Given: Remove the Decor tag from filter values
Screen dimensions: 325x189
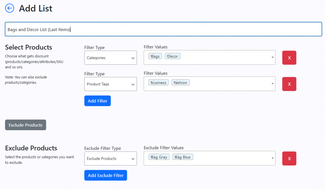Looking at the screenshot, I should [167, 56].
